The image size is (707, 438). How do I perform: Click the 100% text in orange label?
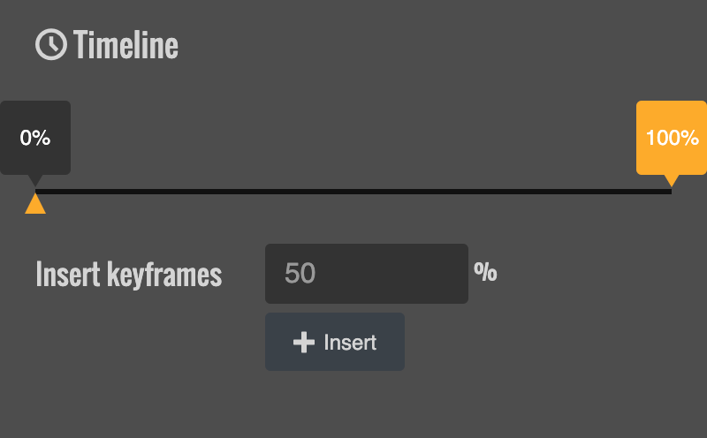(673, 138)
